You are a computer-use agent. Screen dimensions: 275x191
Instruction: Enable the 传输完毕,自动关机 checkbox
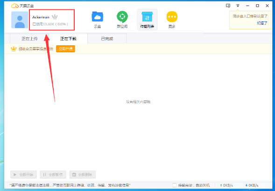pos(174,185)
